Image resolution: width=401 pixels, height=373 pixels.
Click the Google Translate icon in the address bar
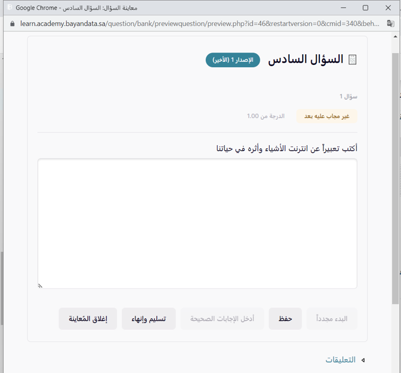(390, 24)
